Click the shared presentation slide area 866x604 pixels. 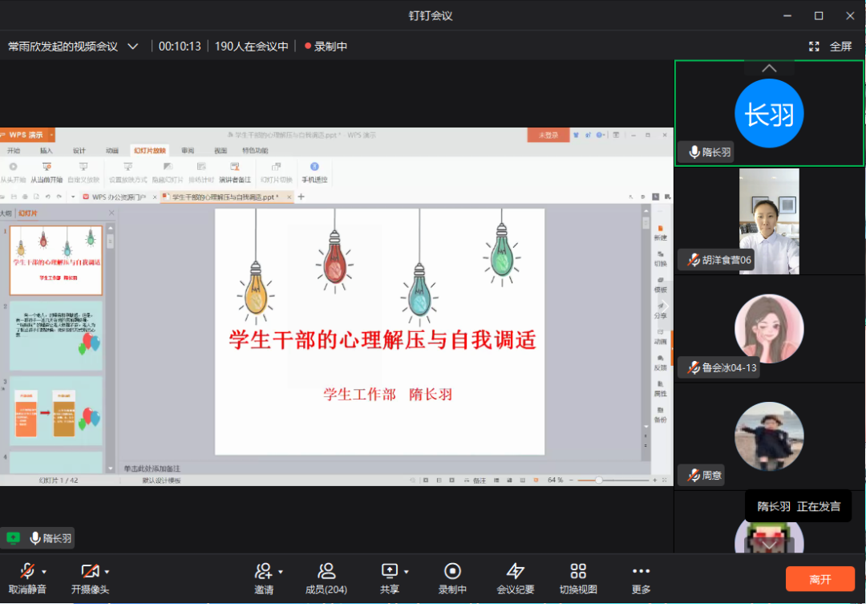pos(379,332)
